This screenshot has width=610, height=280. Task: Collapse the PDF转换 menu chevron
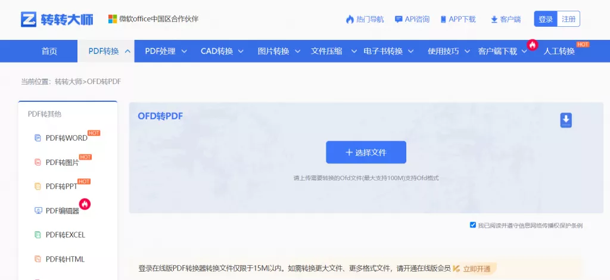[x=127, y=51]
